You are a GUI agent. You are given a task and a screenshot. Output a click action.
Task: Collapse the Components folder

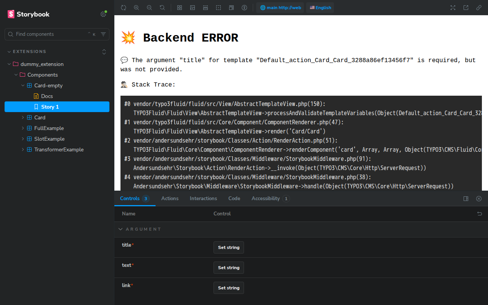(42, 75)
